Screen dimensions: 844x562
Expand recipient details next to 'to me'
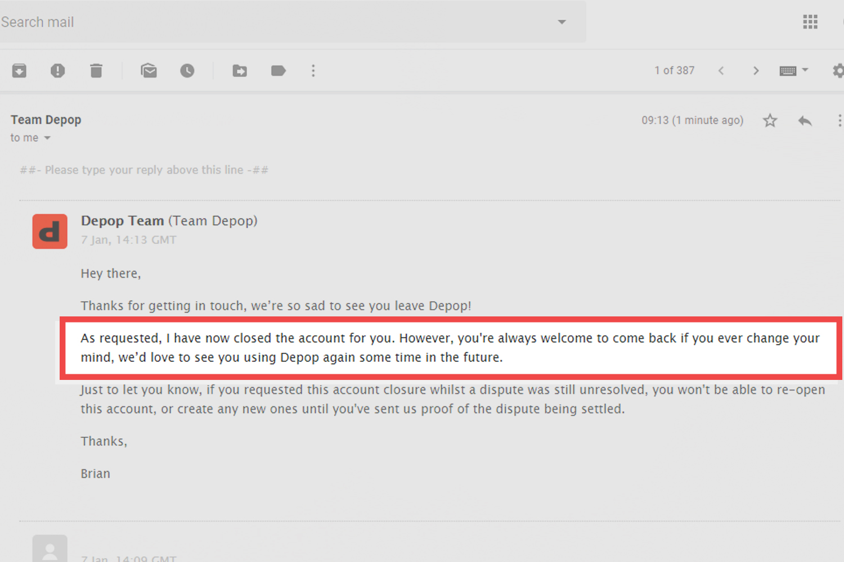47,138
